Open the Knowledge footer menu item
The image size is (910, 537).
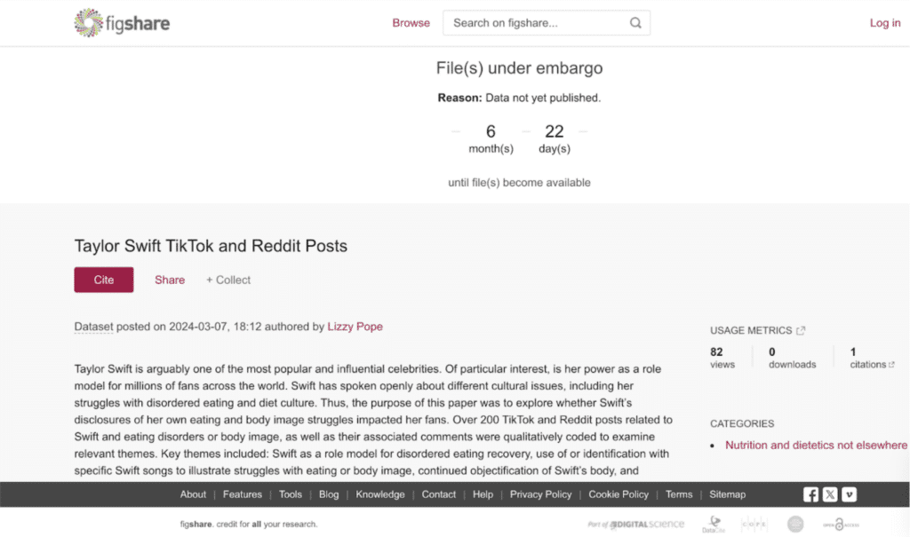(x=380, y=494)
